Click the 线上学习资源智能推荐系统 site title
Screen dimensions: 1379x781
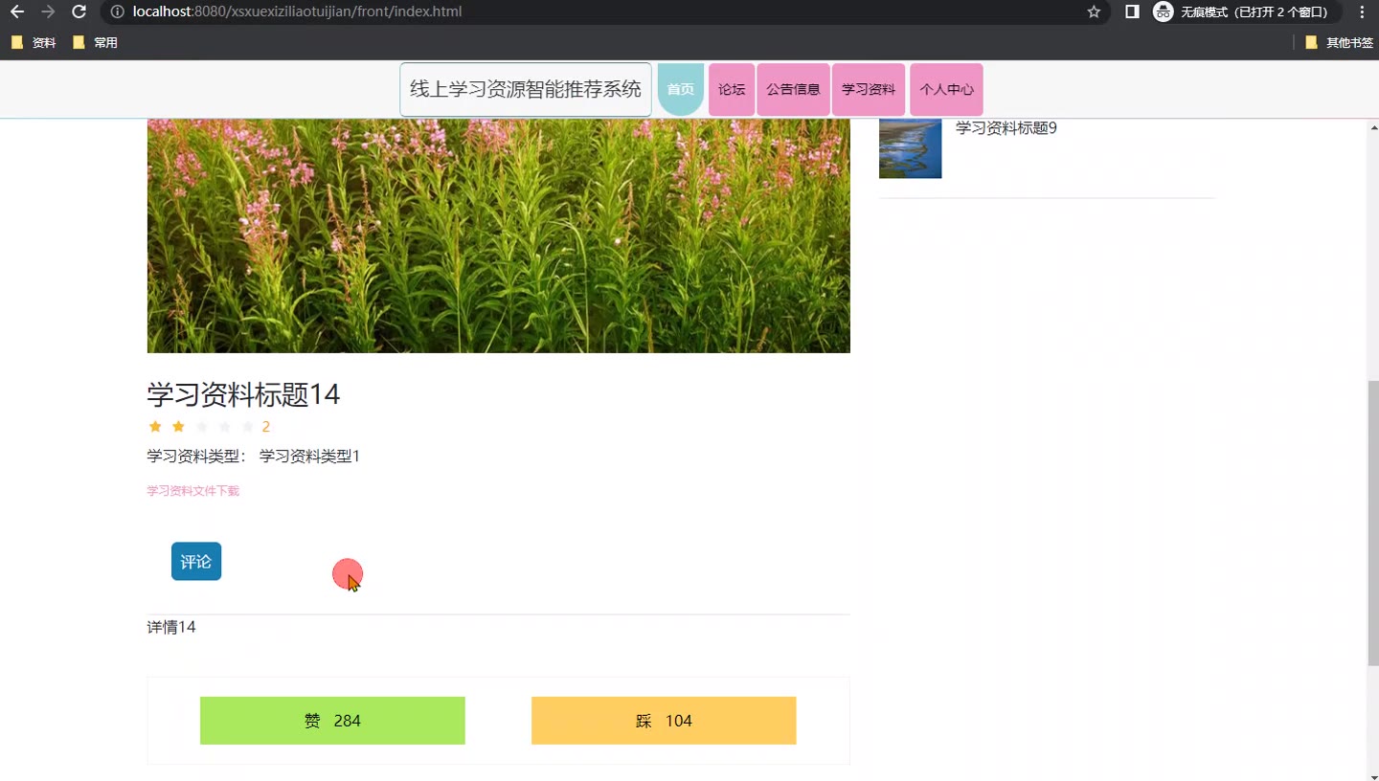click(526, 89)
